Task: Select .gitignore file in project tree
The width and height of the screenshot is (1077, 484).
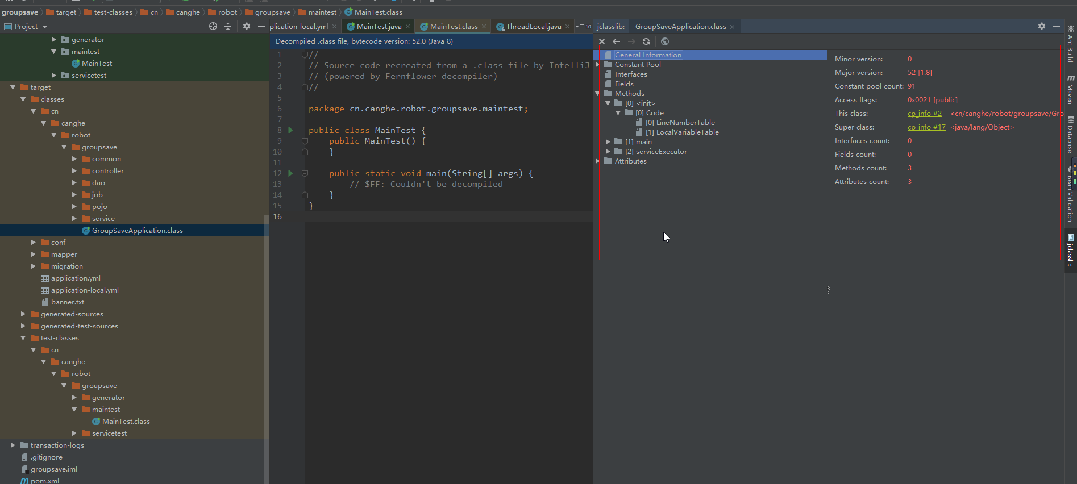Action: pyautogui.click(x=47, y=457)
